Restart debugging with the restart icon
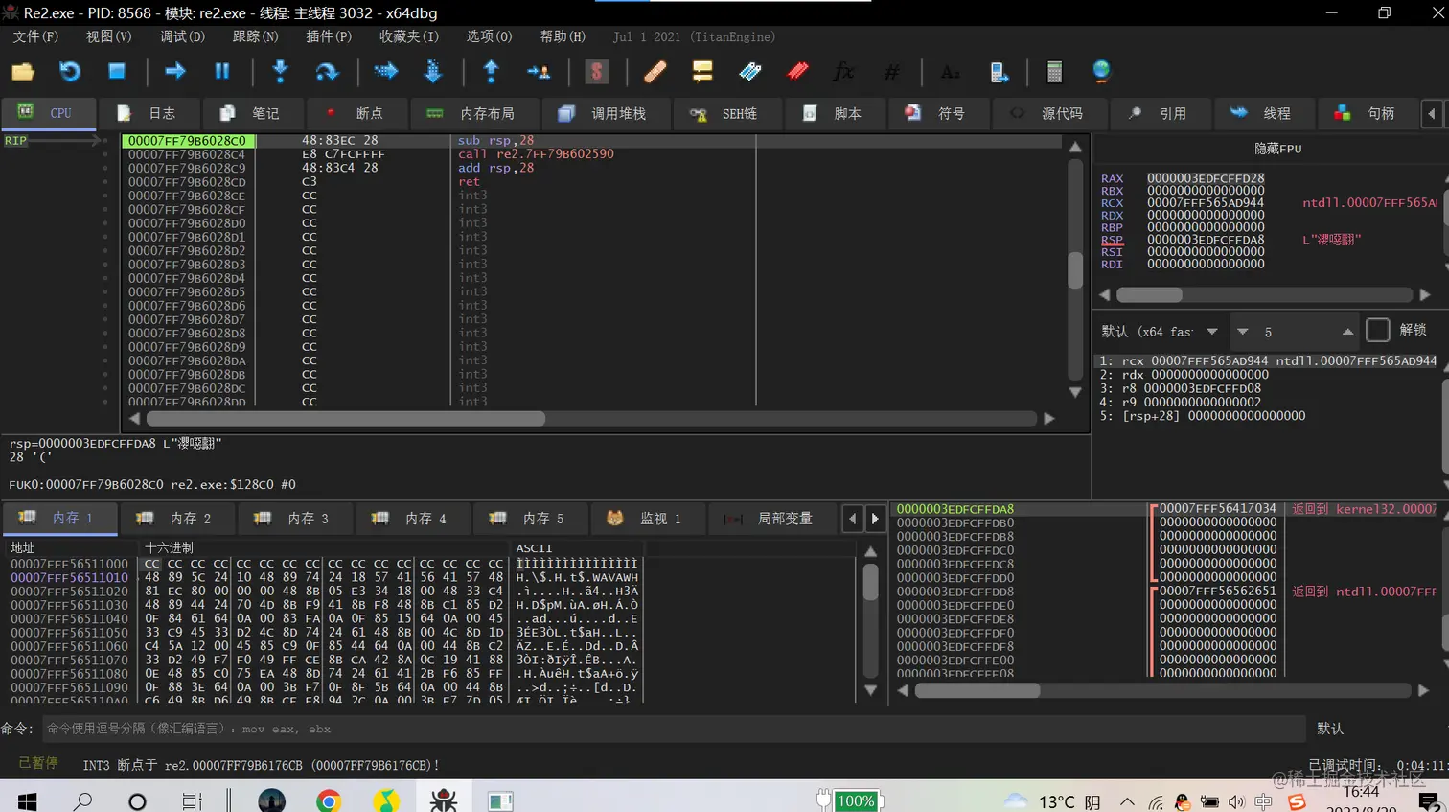The image size is (1449, 812). [70, 72]
